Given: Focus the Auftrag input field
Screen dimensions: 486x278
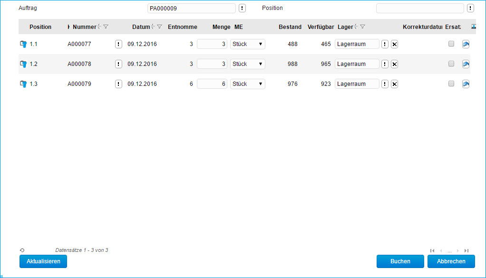Looking at the screenshot, I should click(x=191, y=8).
